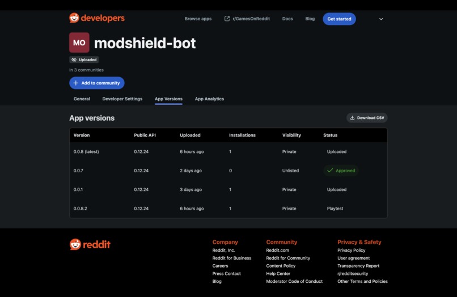This screenshot has height=297, width=457.
Task: Open r/GamesOnReddit external link
Action: tap(247, 19)
